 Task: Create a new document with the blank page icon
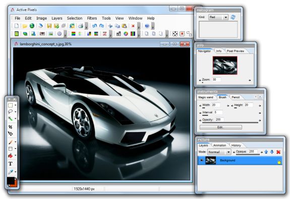coord(17,26)
